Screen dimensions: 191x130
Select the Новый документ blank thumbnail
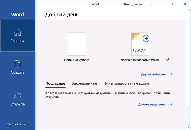(77, 44)
